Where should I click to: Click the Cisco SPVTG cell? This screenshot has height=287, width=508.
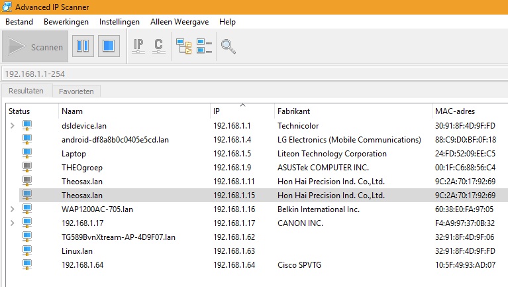click(299, 265)
